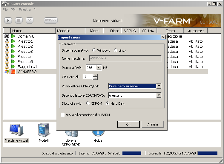
Task: Click the green running icon of Prestito5
Action: coord(13,62)
